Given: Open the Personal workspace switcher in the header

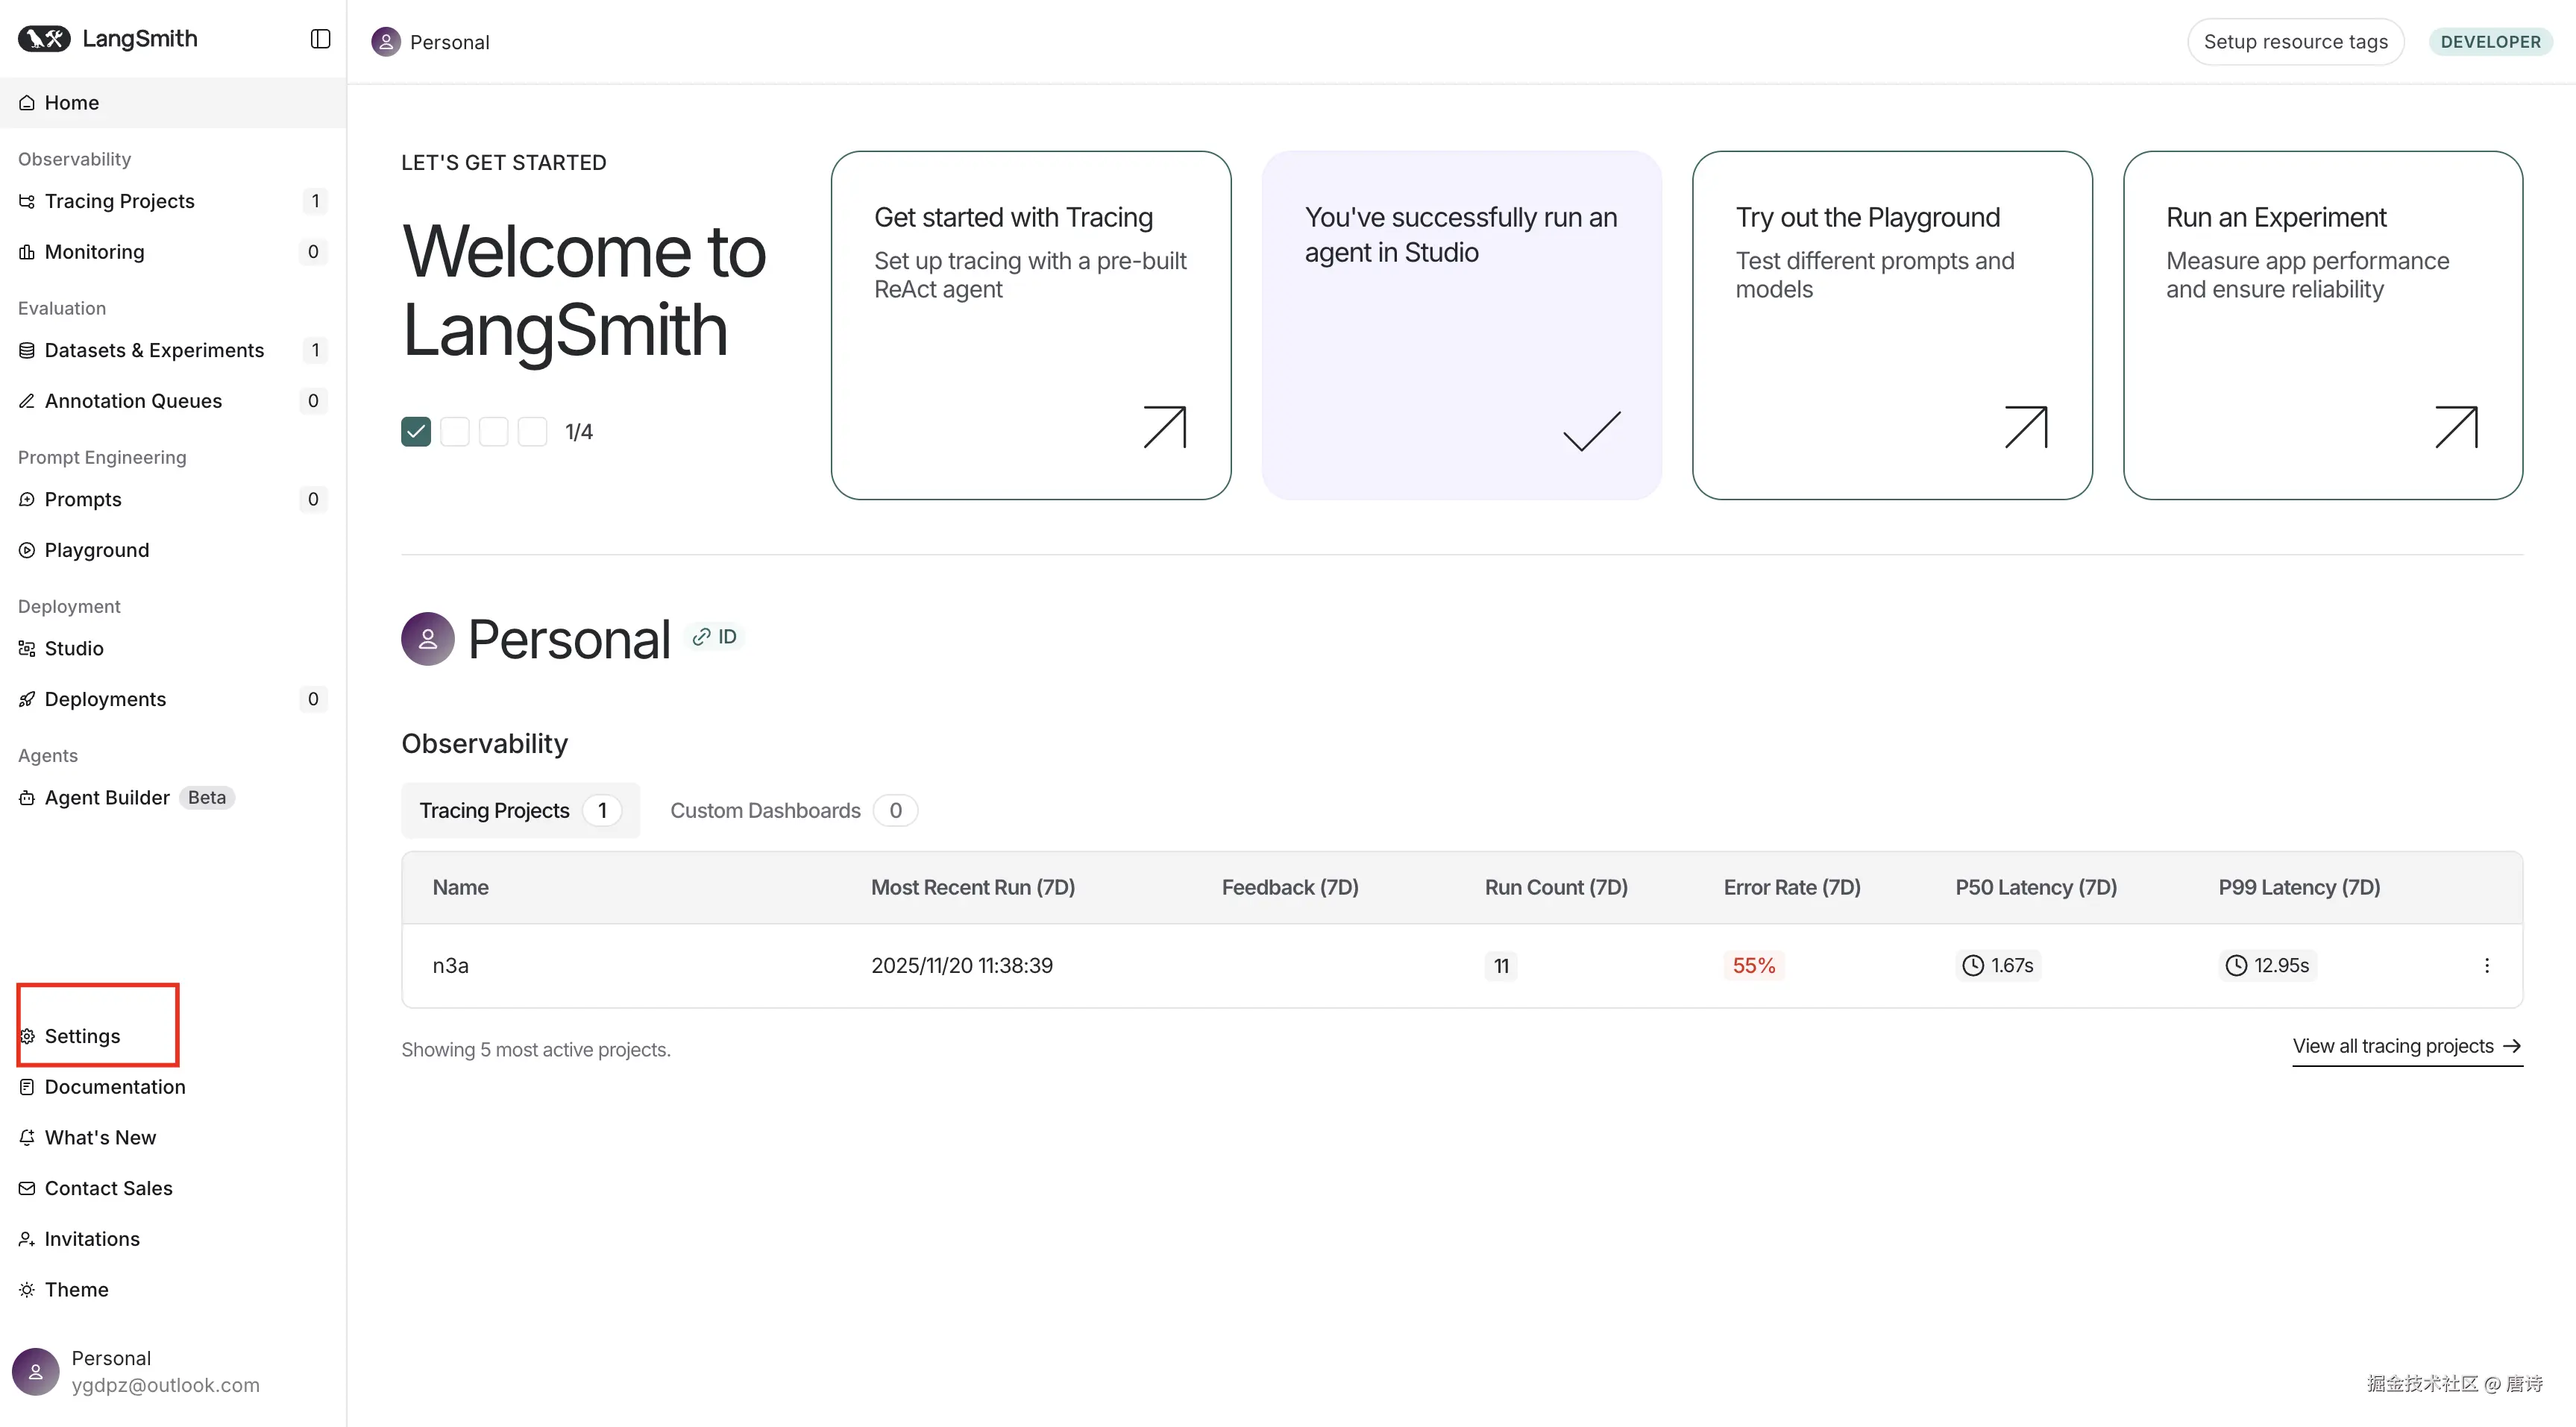Looking at the screenshot, I should [x=432, y=42].
